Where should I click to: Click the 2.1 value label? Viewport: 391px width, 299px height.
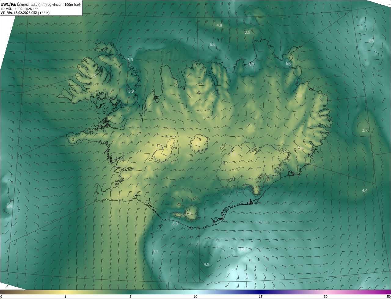[299, 96]
